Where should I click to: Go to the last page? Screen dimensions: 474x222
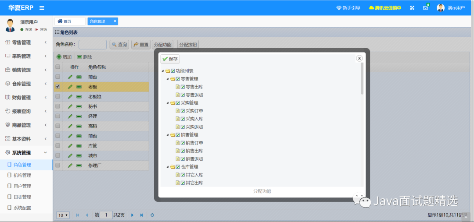pyautogui.click(x=142, y=215)
